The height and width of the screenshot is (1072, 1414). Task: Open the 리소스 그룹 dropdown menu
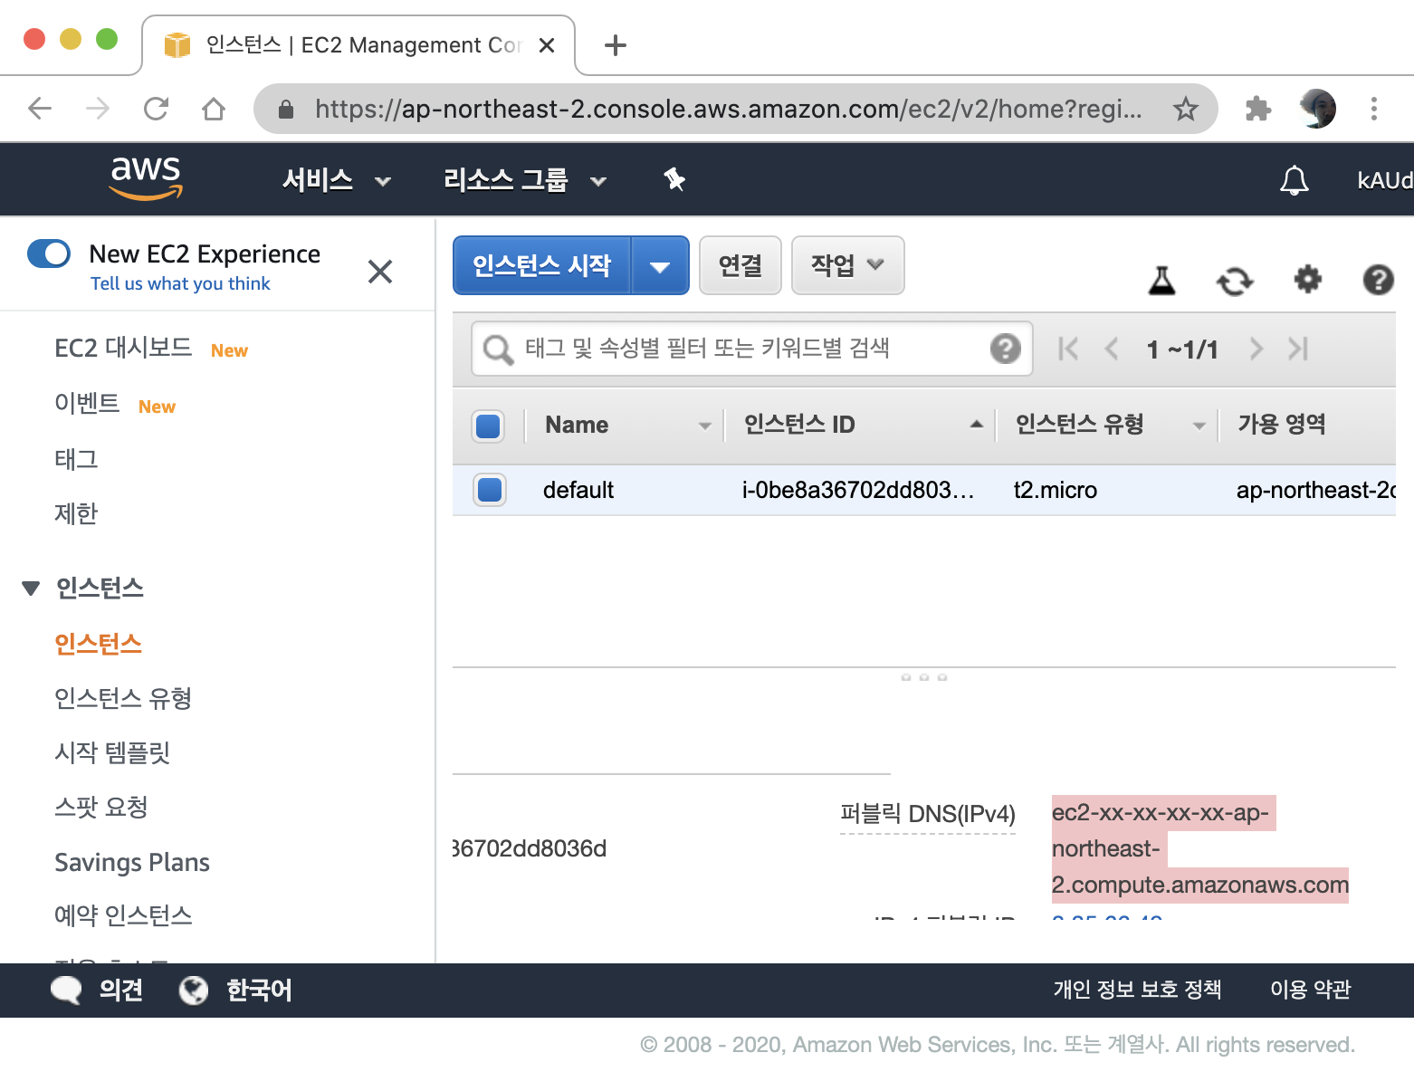[x=524, y=180]
